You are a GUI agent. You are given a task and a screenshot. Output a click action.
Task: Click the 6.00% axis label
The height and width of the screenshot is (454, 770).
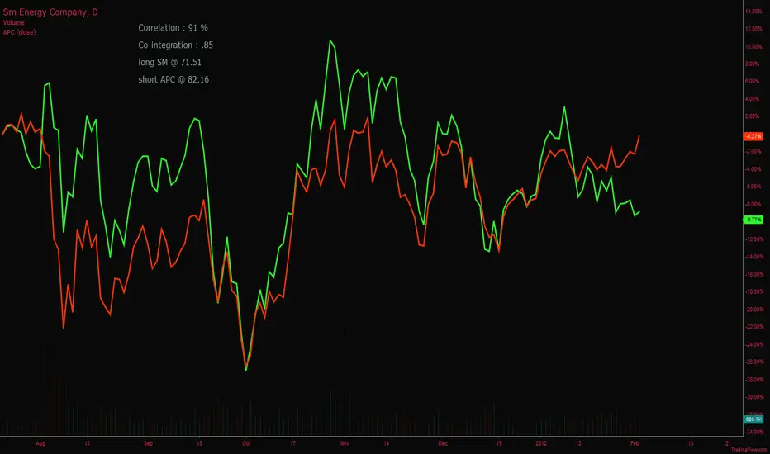753,82
